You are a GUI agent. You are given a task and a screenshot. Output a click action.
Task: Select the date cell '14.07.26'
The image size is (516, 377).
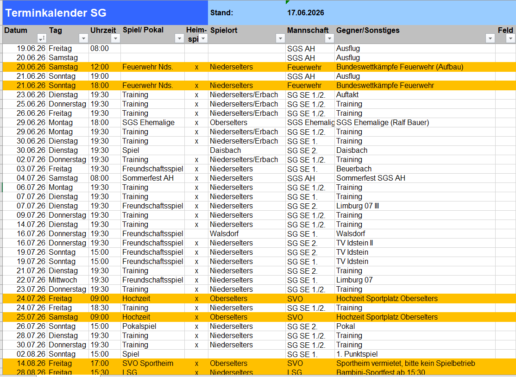click(x=25, y=224)
